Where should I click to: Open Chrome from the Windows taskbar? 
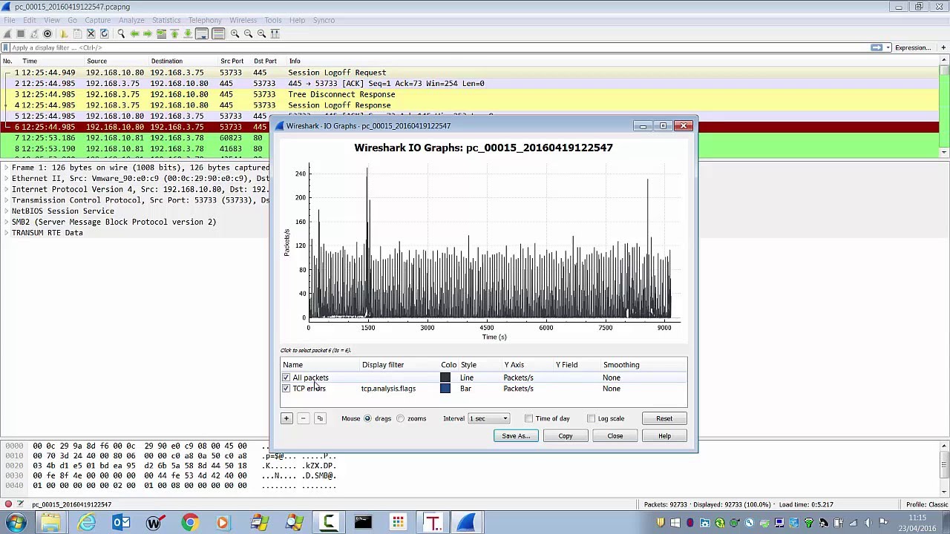[190, 523]
